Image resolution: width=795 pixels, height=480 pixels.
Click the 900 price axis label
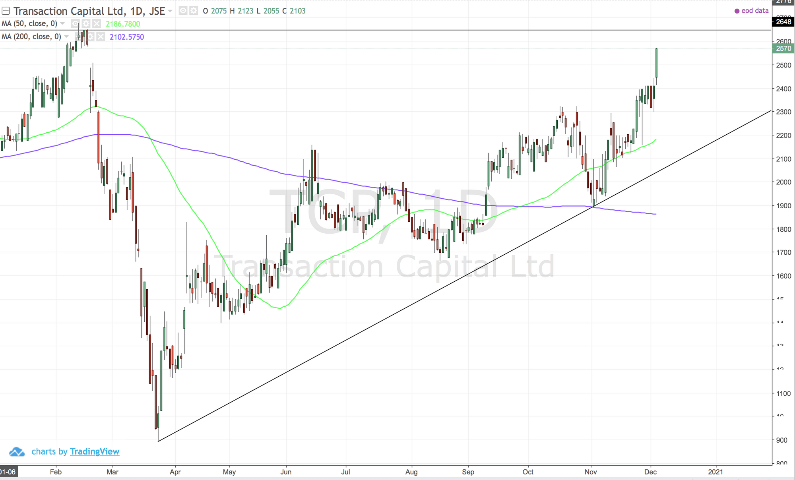[x=781, y=440]
